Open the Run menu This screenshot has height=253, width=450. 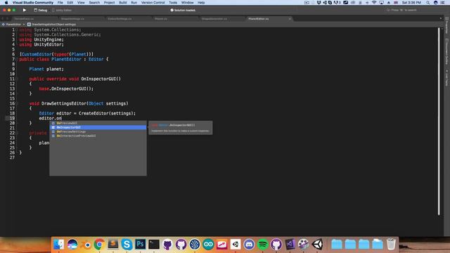134,3
